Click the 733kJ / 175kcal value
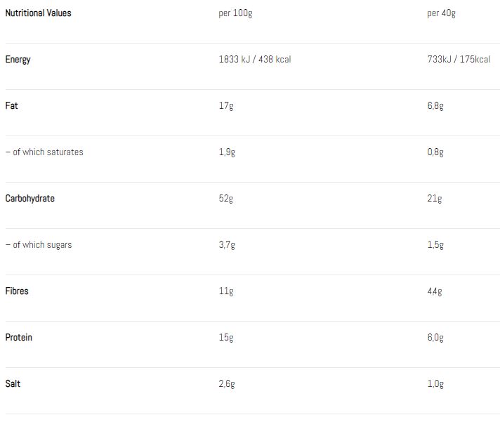 pos(459,60)
